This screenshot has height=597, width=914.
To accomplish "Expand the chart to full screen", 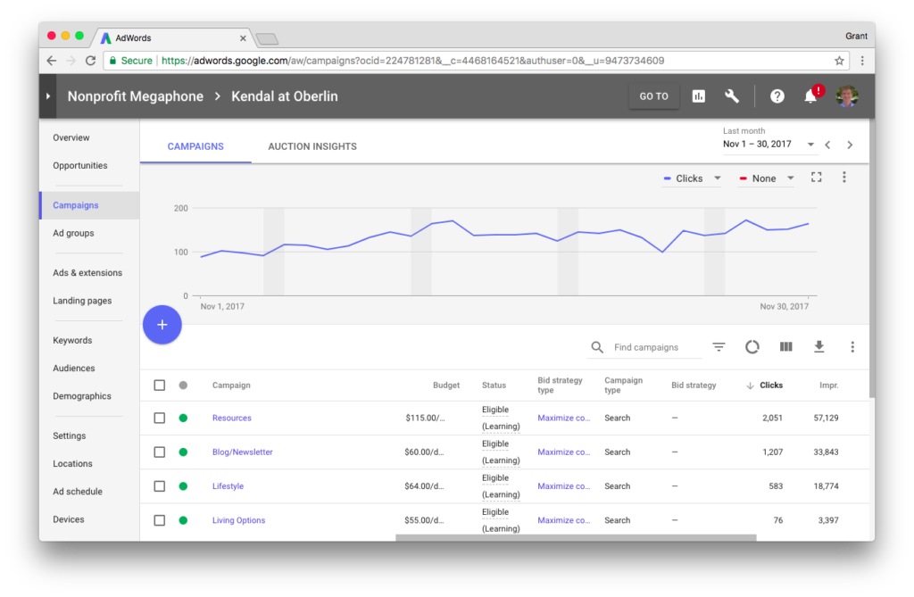I will pos(817,178).
